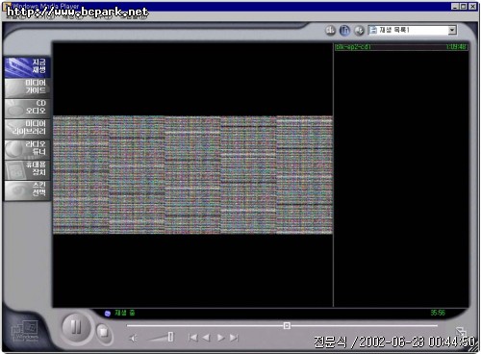Image resolution: width=481 pixels, height=354 pixels.
Task: Expand the playlist combo box arrow
Action: click(452, 30)
